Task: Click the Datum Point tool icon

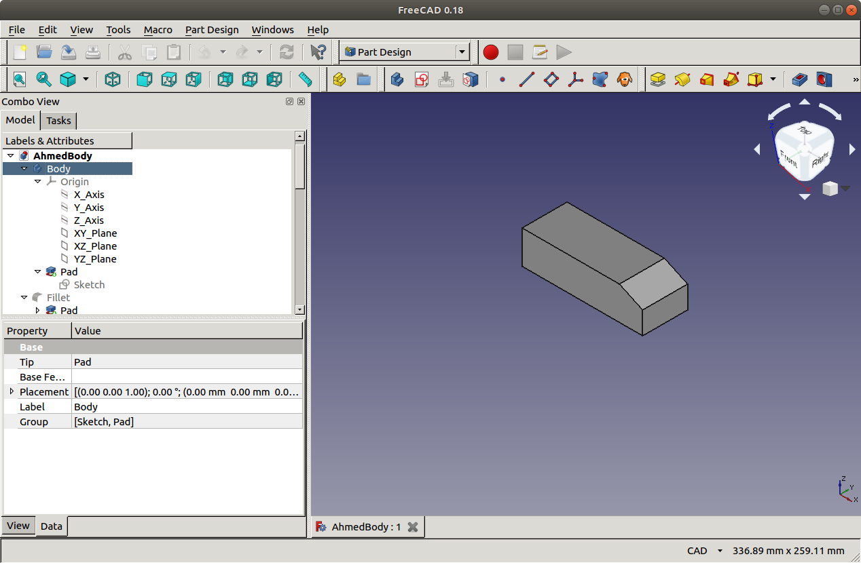Action: click(x=502, y=79)
